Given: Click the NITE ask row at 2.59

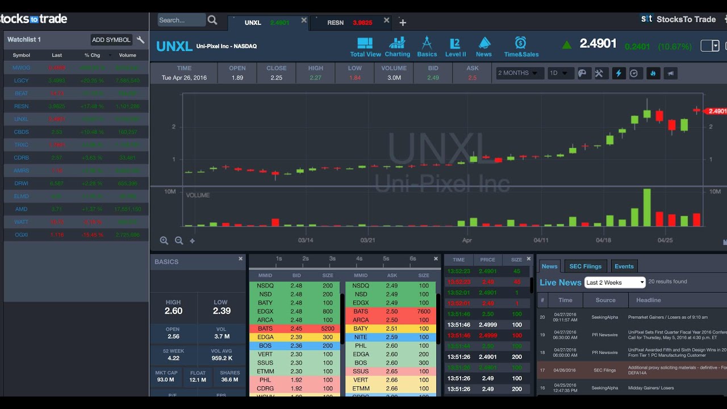Looking at the screenshot, I should coord(391,337).
